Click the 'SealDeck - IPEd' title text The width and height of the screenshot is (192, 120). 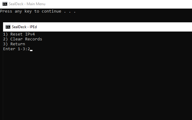click(24, 27)
